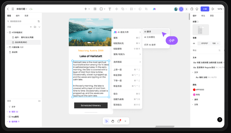This screenshot has width=231, height=133.
Task: Switch to the 资源 tab
Action: coord(26,15)
